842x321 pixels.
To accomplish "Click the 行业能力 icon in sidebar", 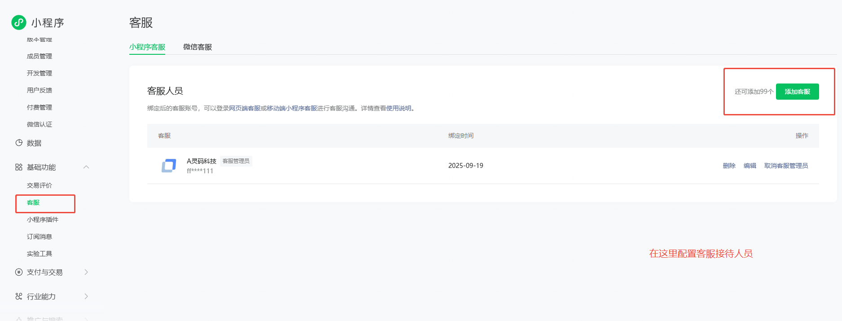I will pos(19,296).
